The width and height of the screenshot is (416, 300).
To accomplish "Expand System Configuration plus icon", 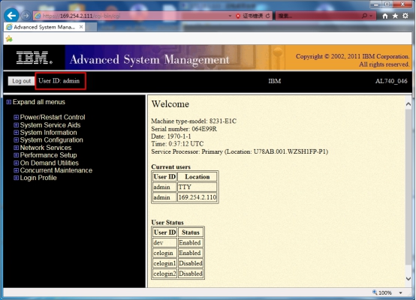I will [x=17, y=139].
